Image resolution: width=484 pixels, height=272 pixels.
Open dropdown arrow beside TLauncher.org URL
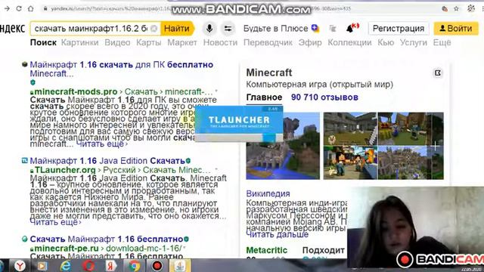pos(216,169)
